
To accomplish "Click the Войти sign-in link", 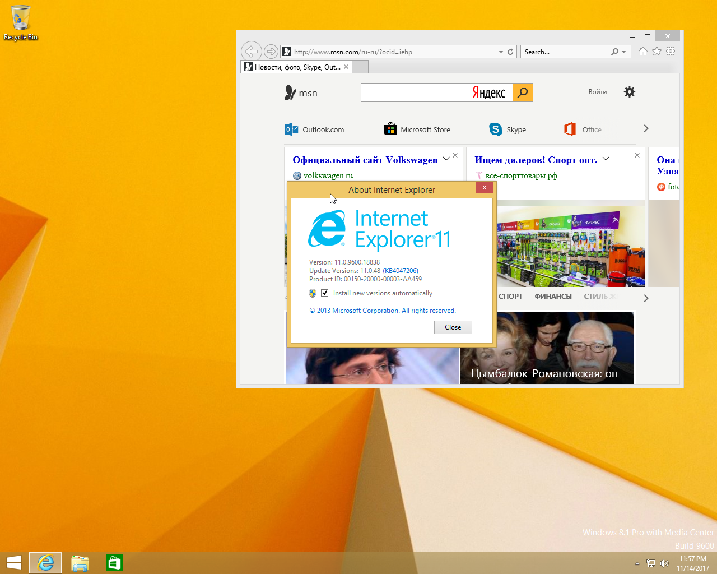I will [597, 92].
